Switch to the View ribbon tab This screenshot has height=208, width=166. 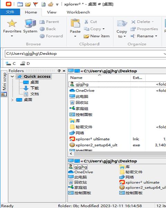click(52, 12)
